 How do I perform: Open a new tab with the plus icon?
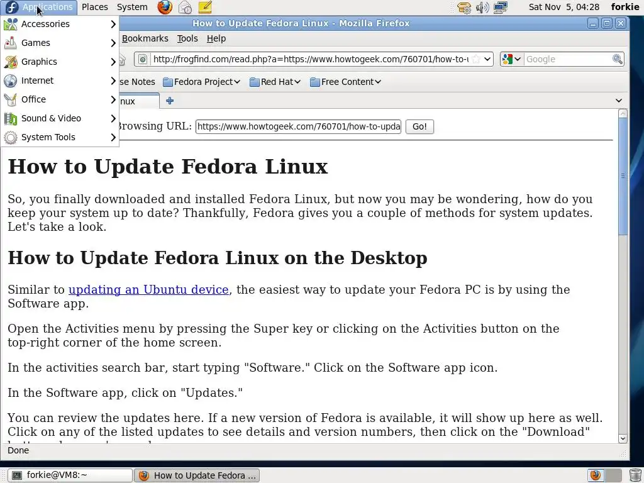coord(170,101)
